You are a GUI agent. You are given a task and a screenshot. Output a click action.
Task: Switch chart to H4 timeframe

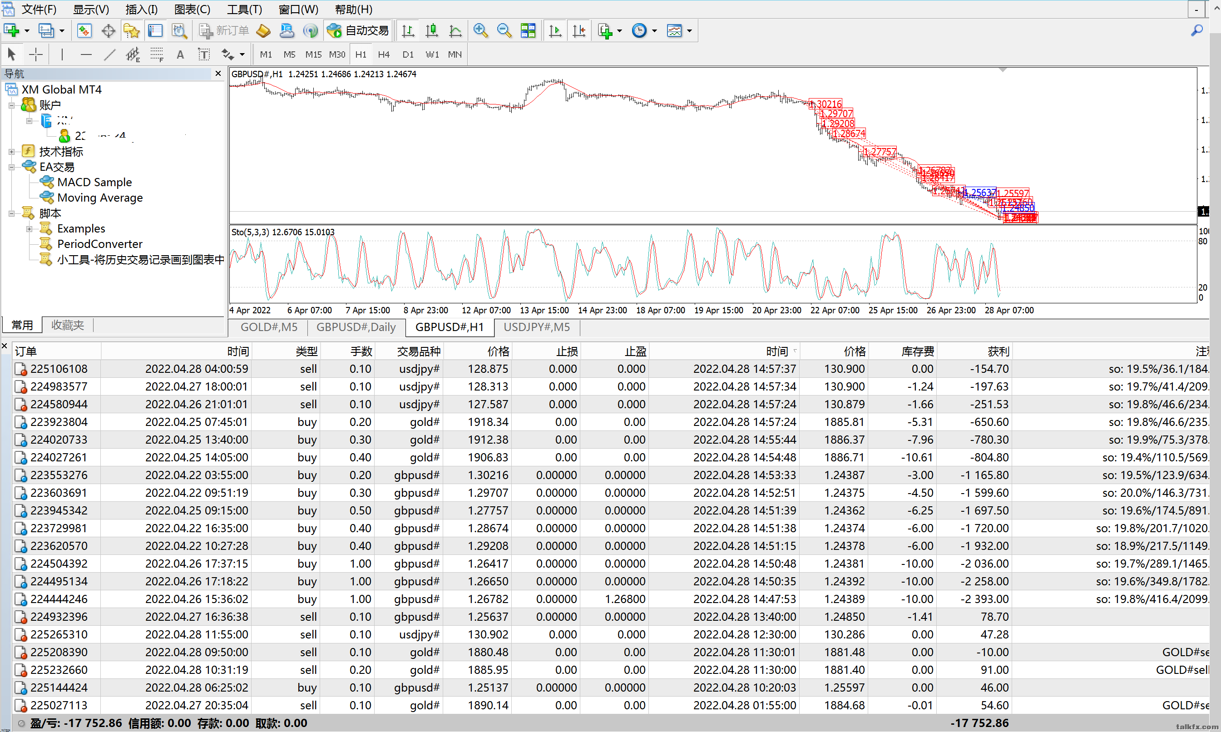coord(384,54)
